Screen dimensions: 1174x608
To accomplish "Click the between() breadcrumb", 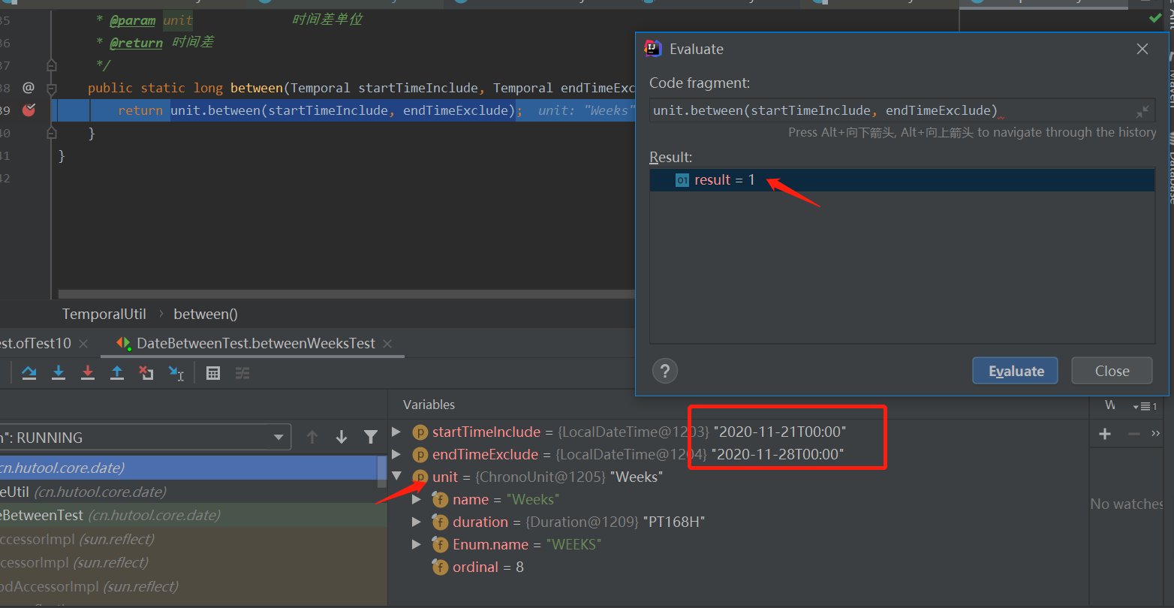I will pos(205,314).
